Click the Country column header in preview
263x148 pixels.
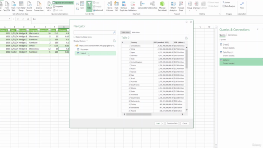click(142, 42)
